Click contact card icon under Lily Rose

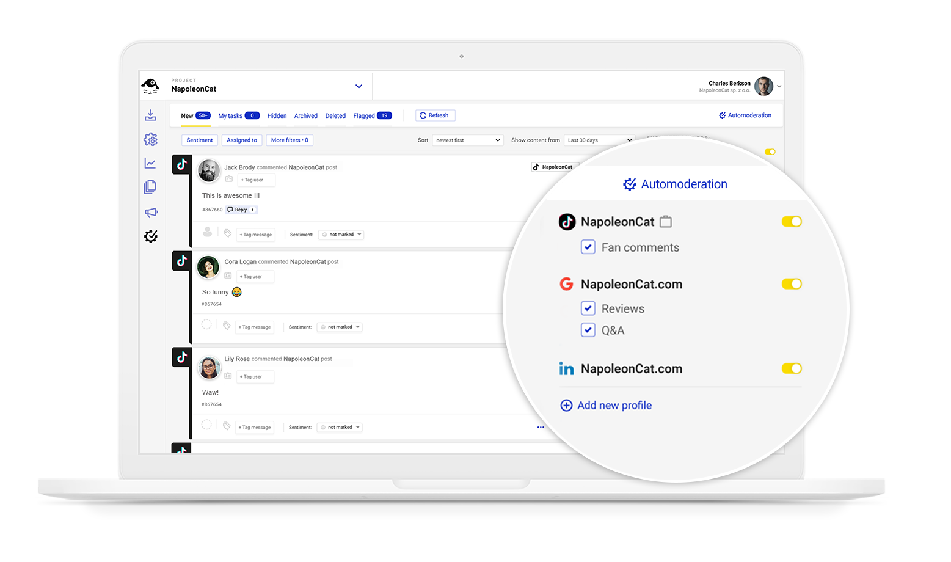(x=228, y=376)
